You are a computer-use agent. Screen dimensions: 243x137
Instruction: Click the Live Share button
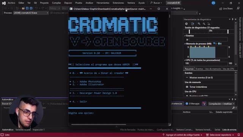[x=226, y=9]
